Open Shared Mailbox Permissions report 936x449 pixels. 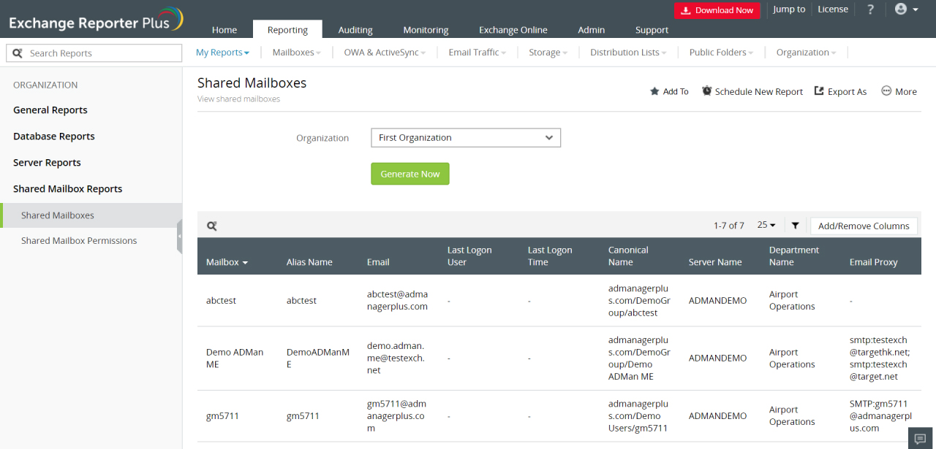click(79, 241)
